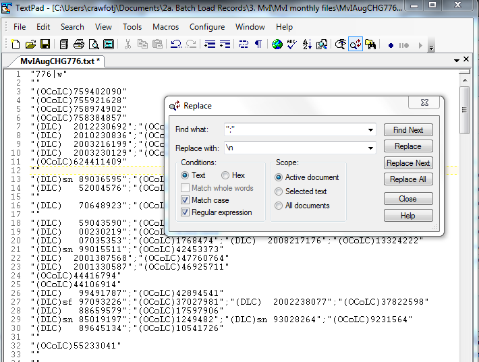Save the file with the floppy disk icon
This screenshot has height=362, width=479.
pos(45,44)
